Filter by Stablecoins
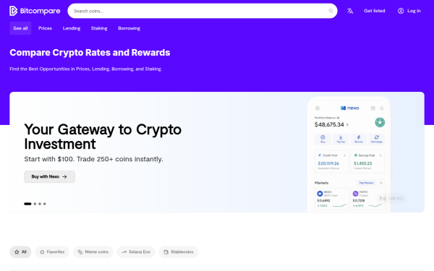The image size is (434, 271). click(x=179, y=252)
